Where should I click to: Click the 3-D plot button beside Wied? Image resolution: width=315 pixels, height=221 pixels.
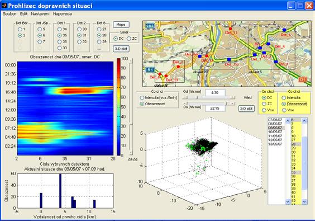[x=246, y=109]
